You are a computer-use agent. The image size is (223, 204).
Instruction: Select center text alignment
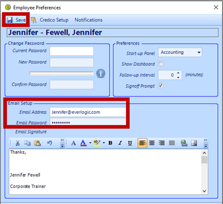click(152, 143)
